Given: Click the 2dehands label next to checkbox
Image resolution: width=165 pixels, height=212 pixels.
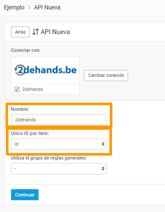Looking at the screenshot, I should pos(33,89).
